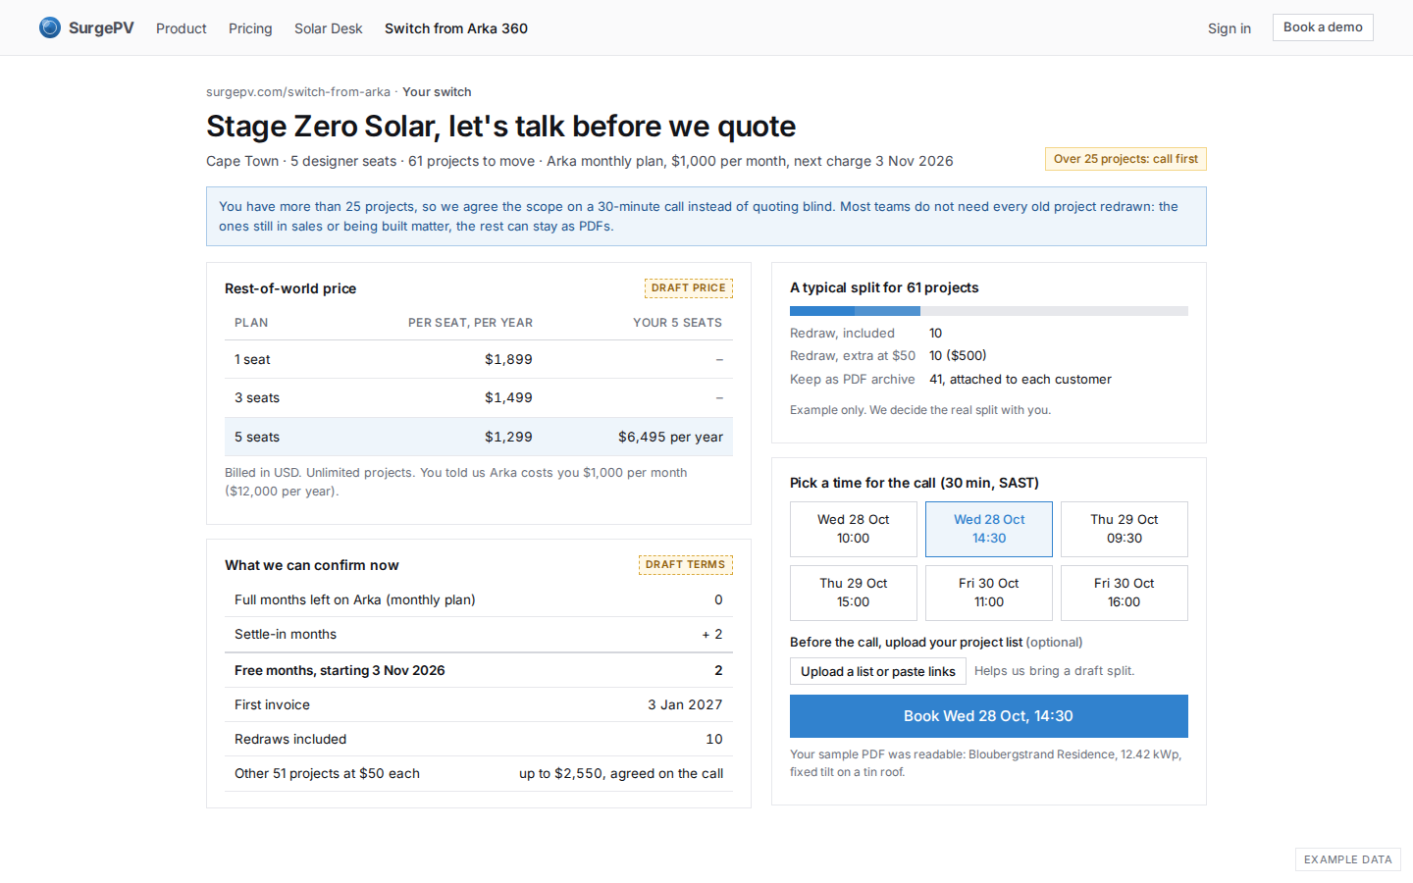Choose the Thu 29 Oct 15:00 slot
Screen dimensions: 1413x883
click(x=854, y=593)
